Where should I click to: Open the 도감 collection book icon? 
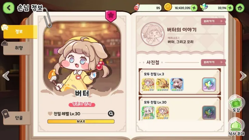(x=236, y=104)
